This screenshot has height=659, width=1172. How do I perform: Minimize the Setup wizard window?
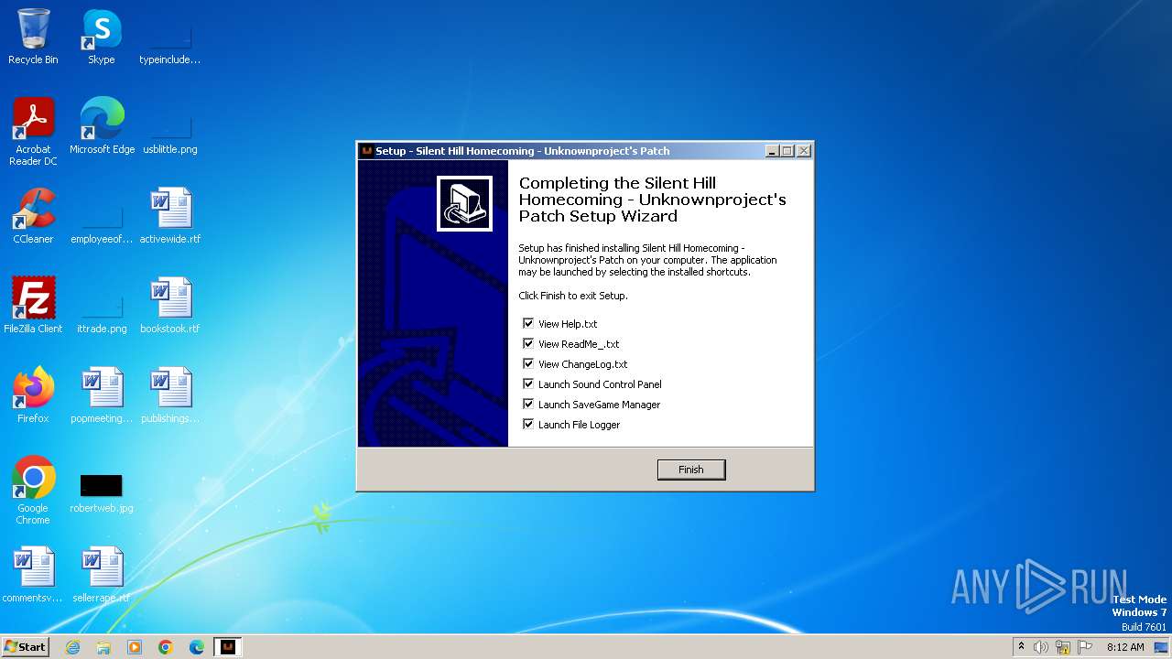[x=772, y=151]
